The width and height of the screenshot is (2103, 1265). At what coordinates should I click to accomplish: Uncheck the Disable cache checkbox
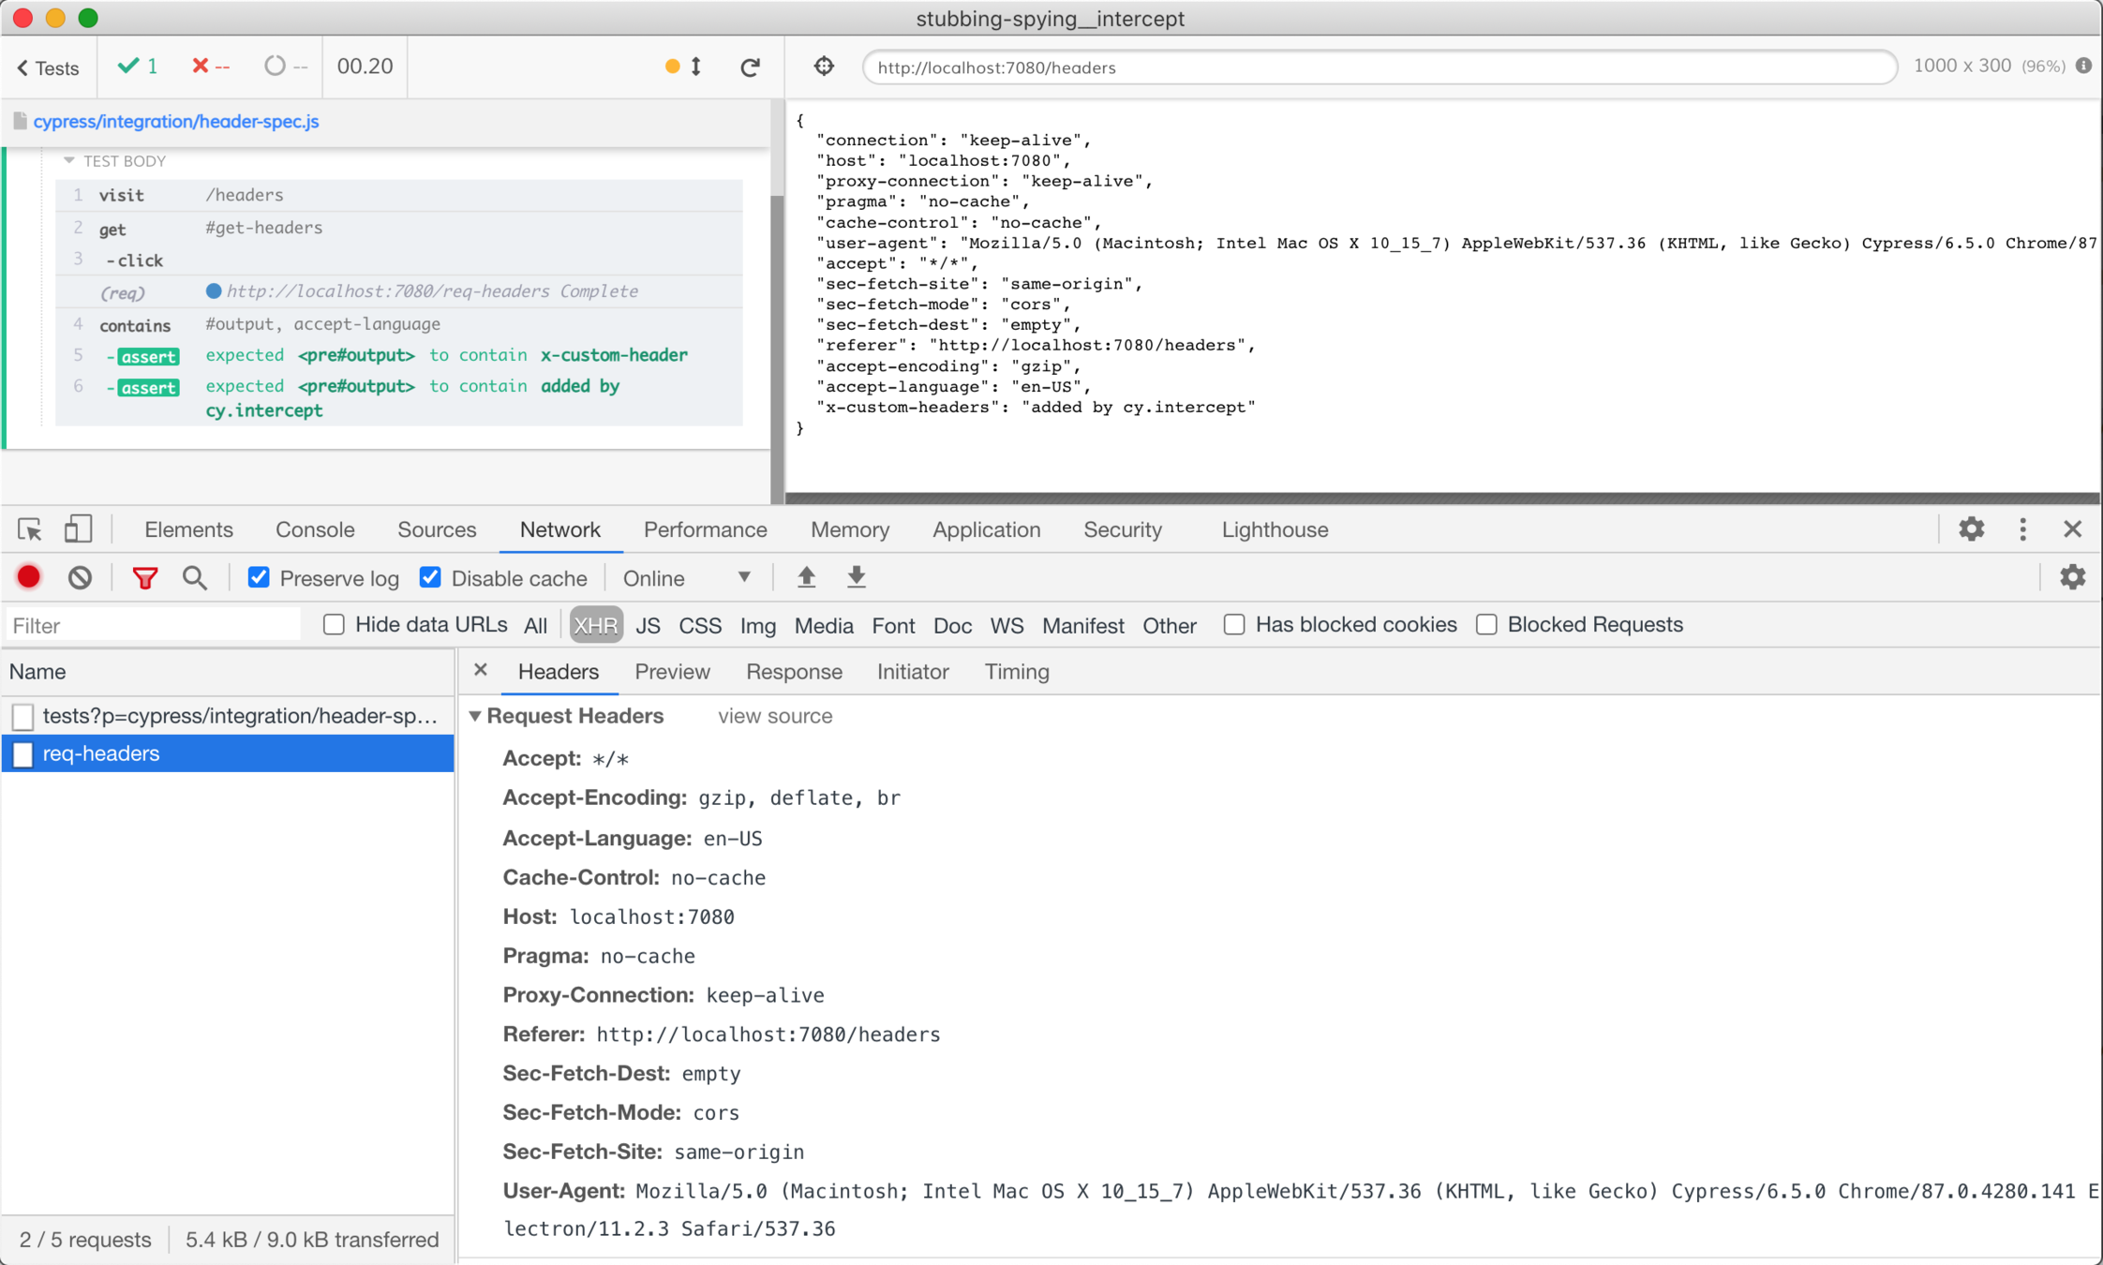coord(430,577)
